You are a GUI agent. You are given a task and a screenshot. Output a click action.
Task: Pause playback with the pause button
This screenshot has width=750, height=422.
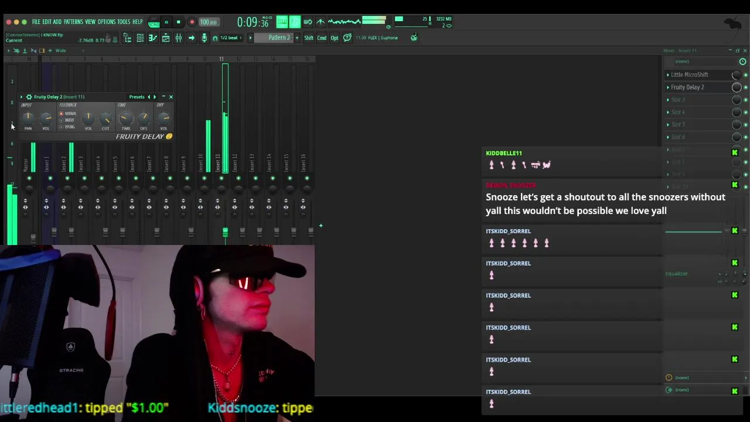(x=166, y=22)
